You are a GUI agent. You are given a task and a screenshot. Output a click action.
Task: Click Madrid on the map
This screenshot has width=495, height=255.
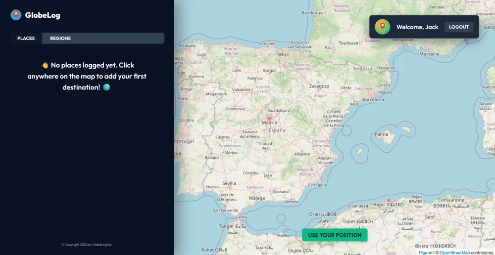click(x=270, y=123)
